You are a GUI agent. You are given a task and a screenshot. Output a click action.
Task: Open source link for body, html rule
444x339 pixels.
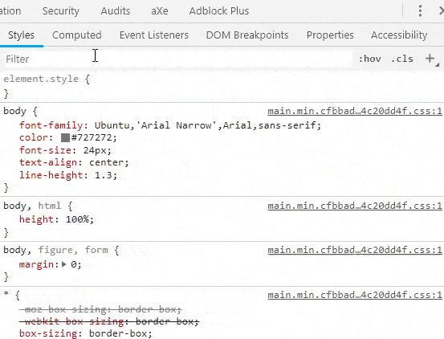[x=355, y=206]
